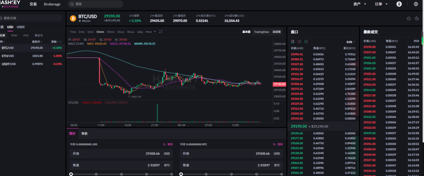This screenshot has width=424, height=176.
Task: Select the 1hour chart interval
Action: 121,32
